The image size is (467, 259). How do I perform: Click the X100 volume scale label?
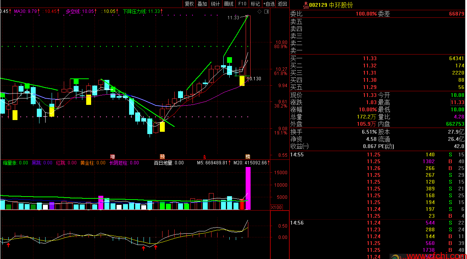click(276, 208)
